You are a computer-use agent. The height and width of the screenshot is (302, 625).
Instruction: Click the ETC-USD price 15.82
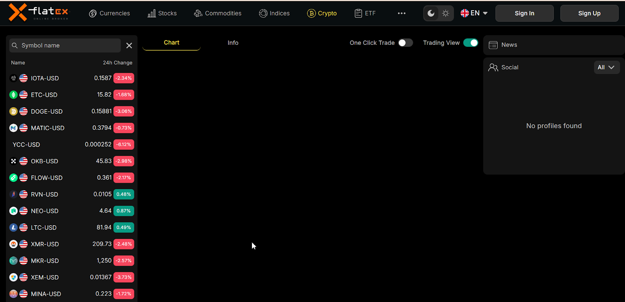[x=104, y=95]
